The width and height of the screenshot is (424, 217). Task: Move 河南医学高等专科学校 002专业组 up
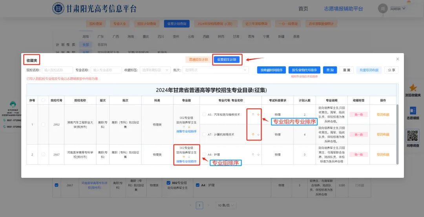point(184,157)
